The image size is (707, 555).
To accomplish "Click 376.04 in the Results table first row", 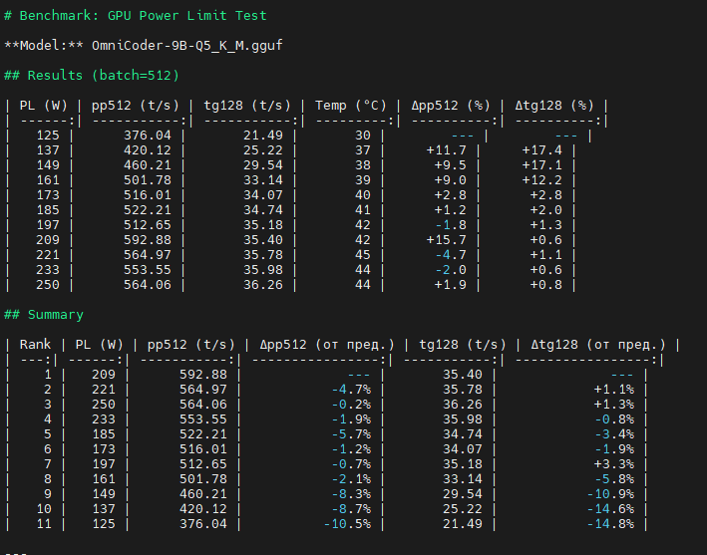I will coord(148,136).
